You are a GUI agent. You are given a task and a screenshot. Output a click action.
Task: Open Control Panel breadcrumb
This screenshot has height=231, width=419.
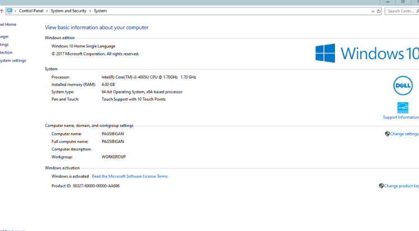pyautogui.click(x=31, y=11)
